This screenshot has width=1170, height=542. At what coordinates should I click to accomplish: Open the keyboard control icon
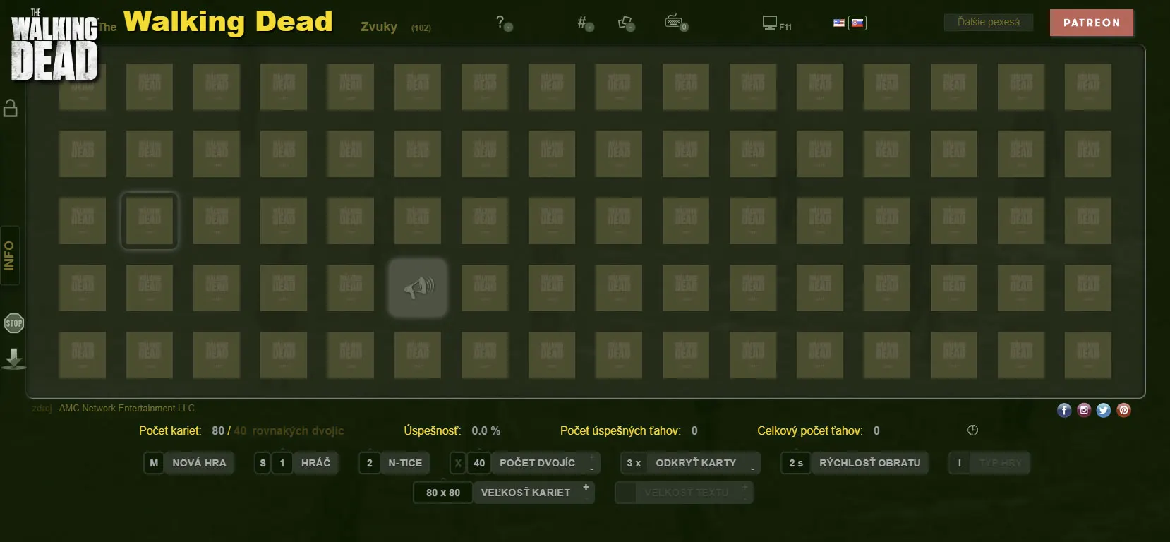[675, 23]
